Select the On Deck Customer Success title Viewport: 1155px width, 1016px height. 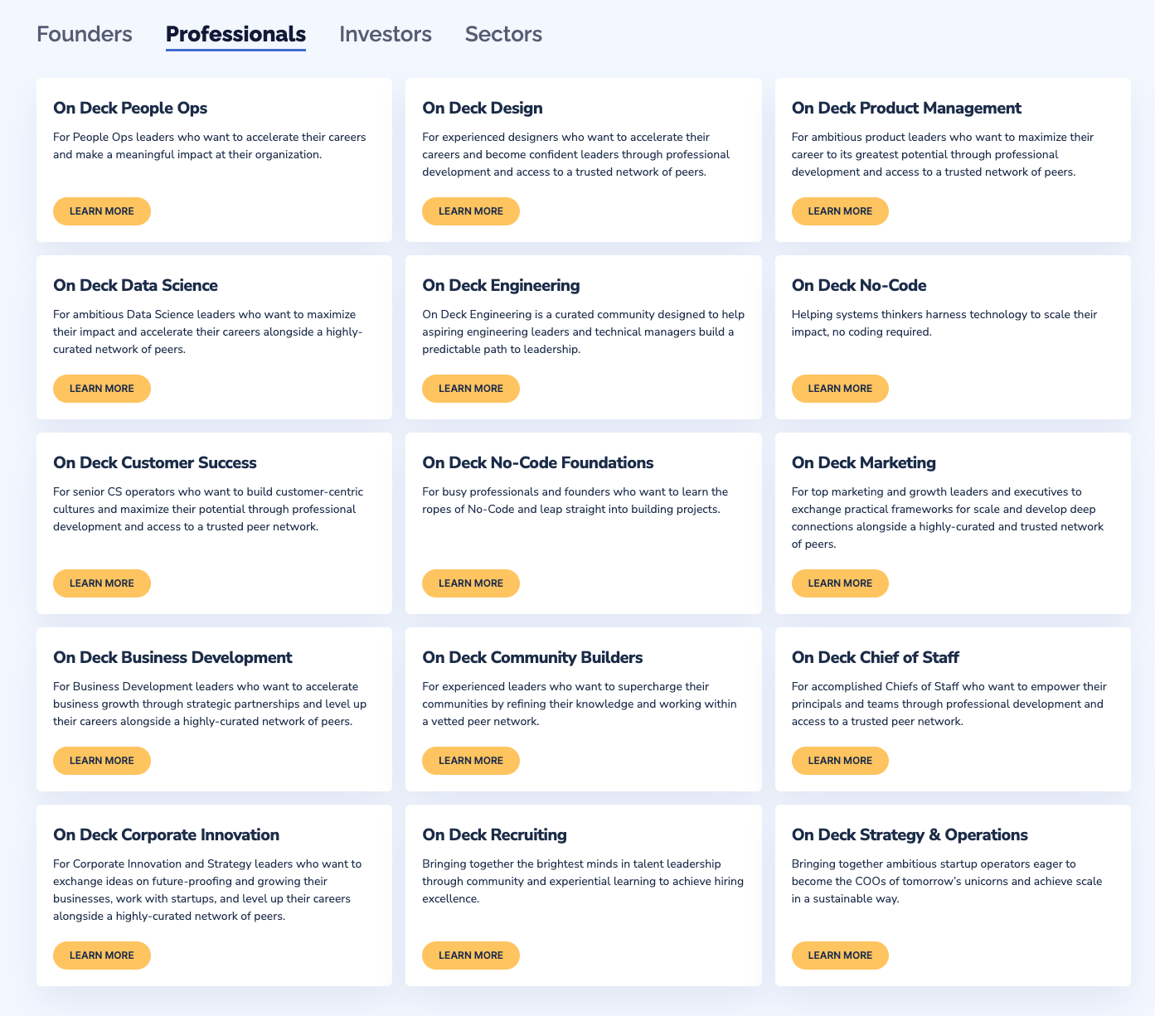(x=155, y=462)
